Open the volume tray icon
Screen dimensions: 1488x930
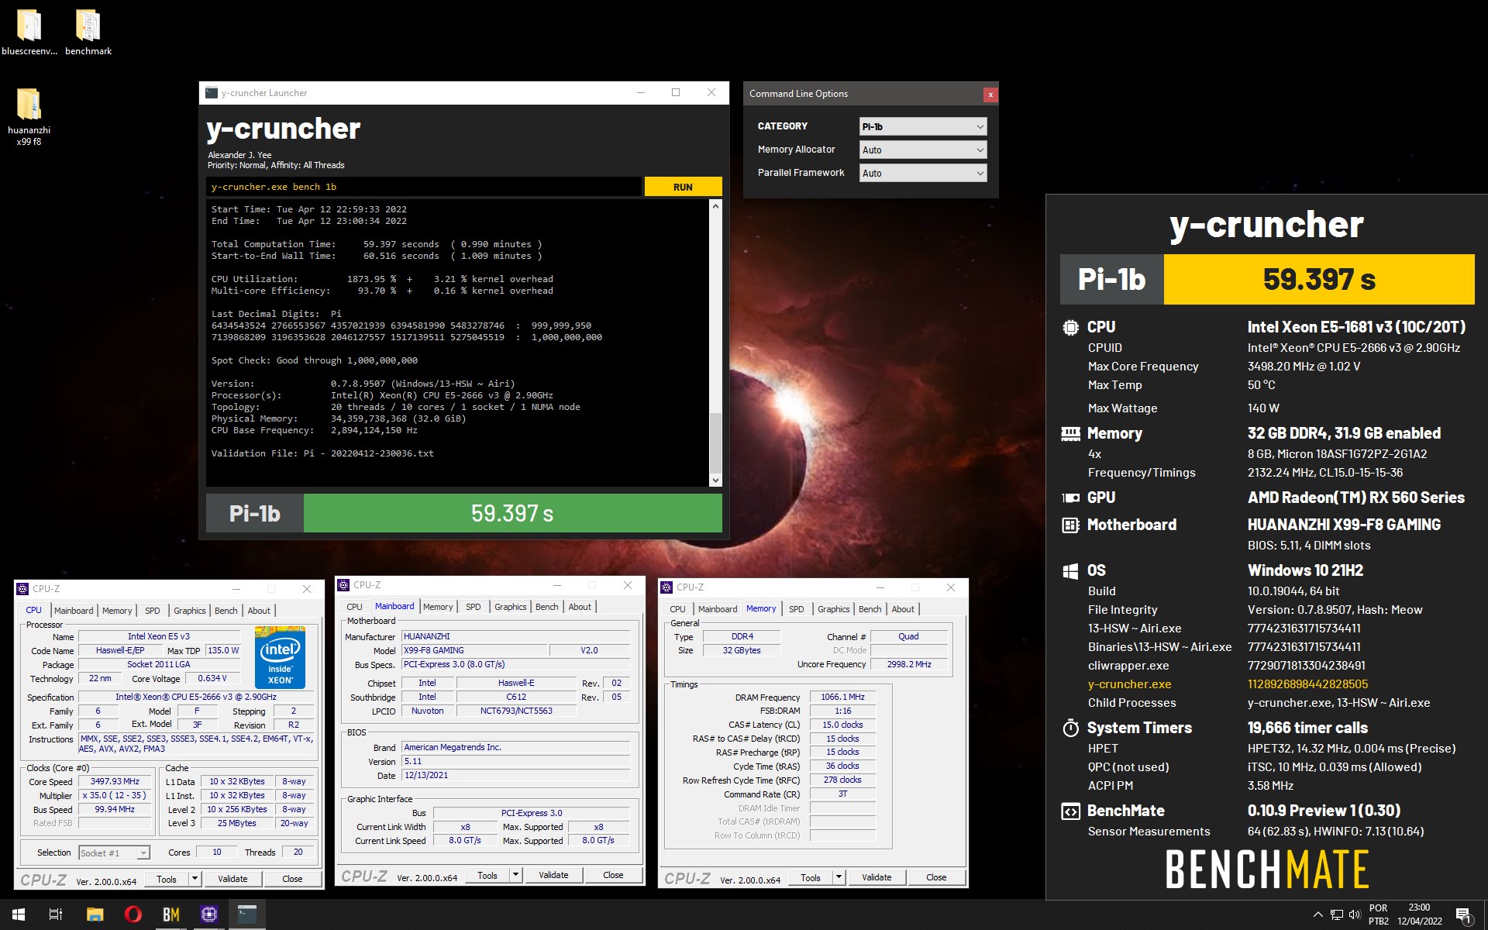(x=1355, y=914)
